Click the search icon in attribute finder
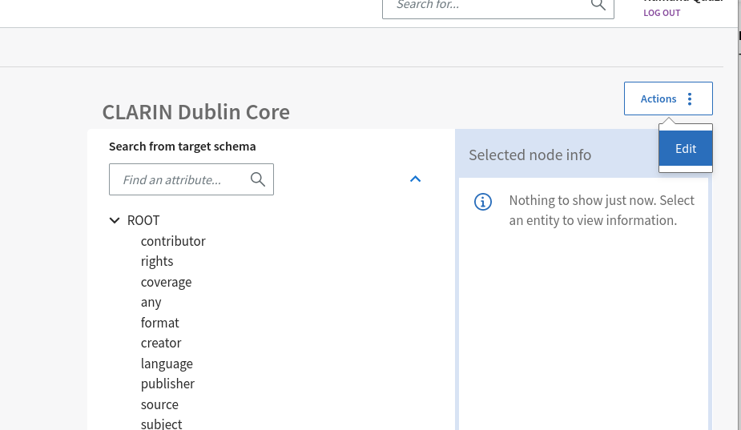This screenshot has width=741, height=430. click(258, 179)
